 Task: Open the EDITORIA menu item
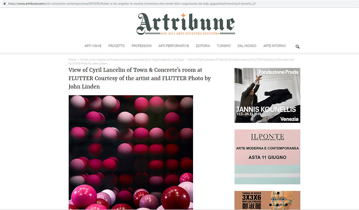coord(203,46)
